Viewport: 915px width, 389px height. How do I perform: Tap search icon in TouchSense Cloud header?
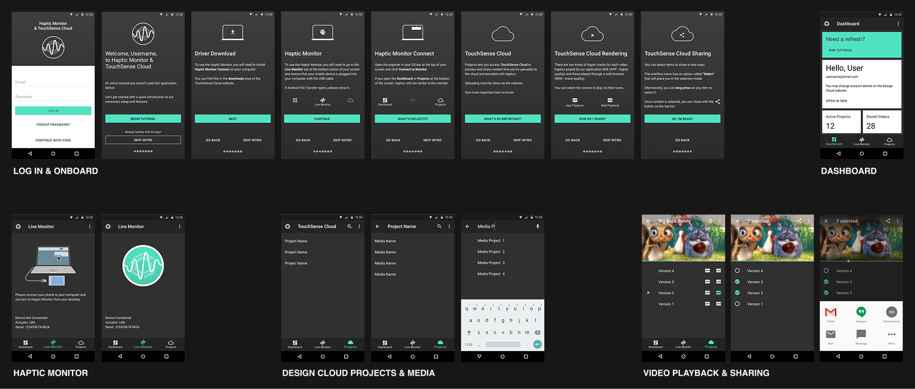[x=349, y=227]
